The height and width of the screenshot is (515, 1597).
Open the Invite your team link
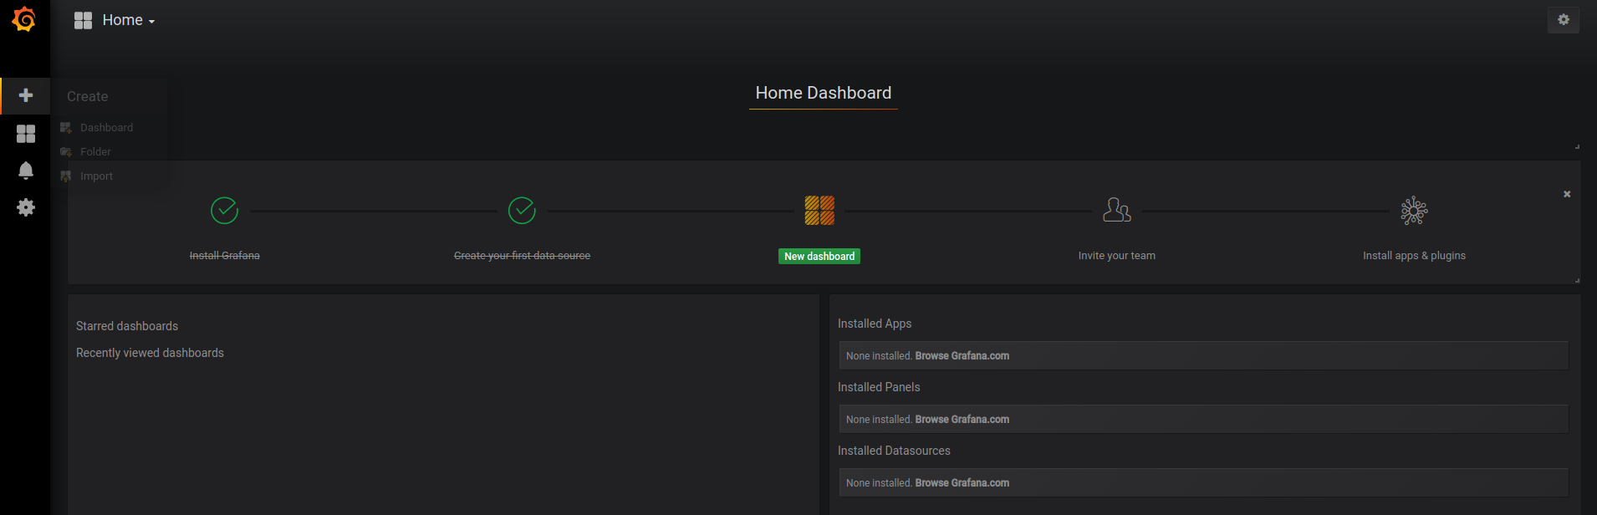(1117, 256)
